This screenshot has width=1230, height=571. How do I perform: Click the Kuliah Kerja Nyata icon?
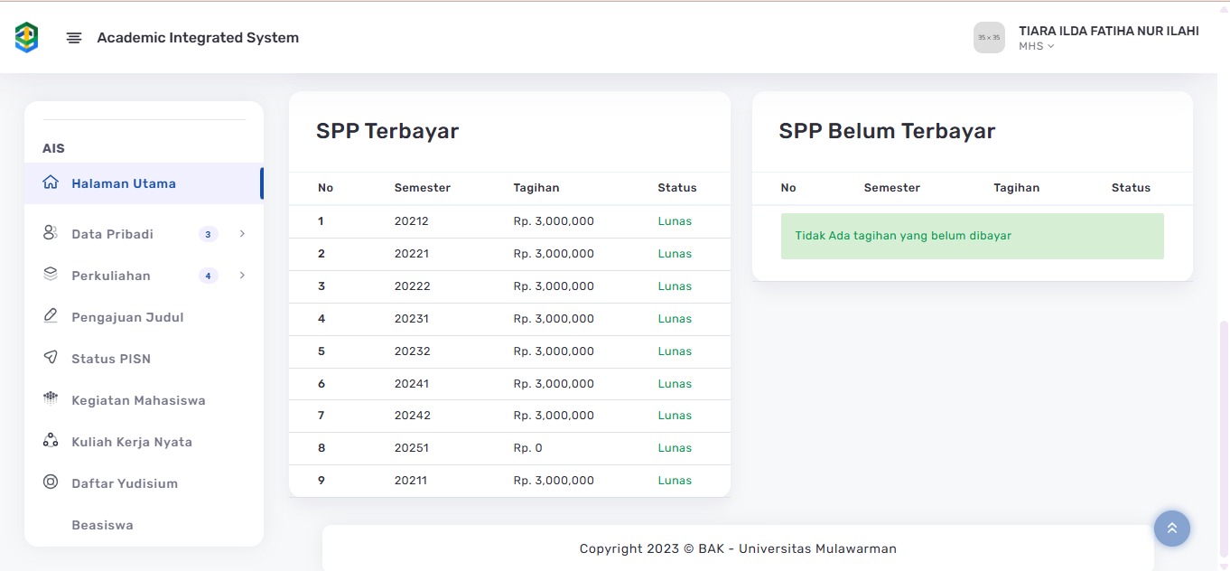[x=51, y=441]
